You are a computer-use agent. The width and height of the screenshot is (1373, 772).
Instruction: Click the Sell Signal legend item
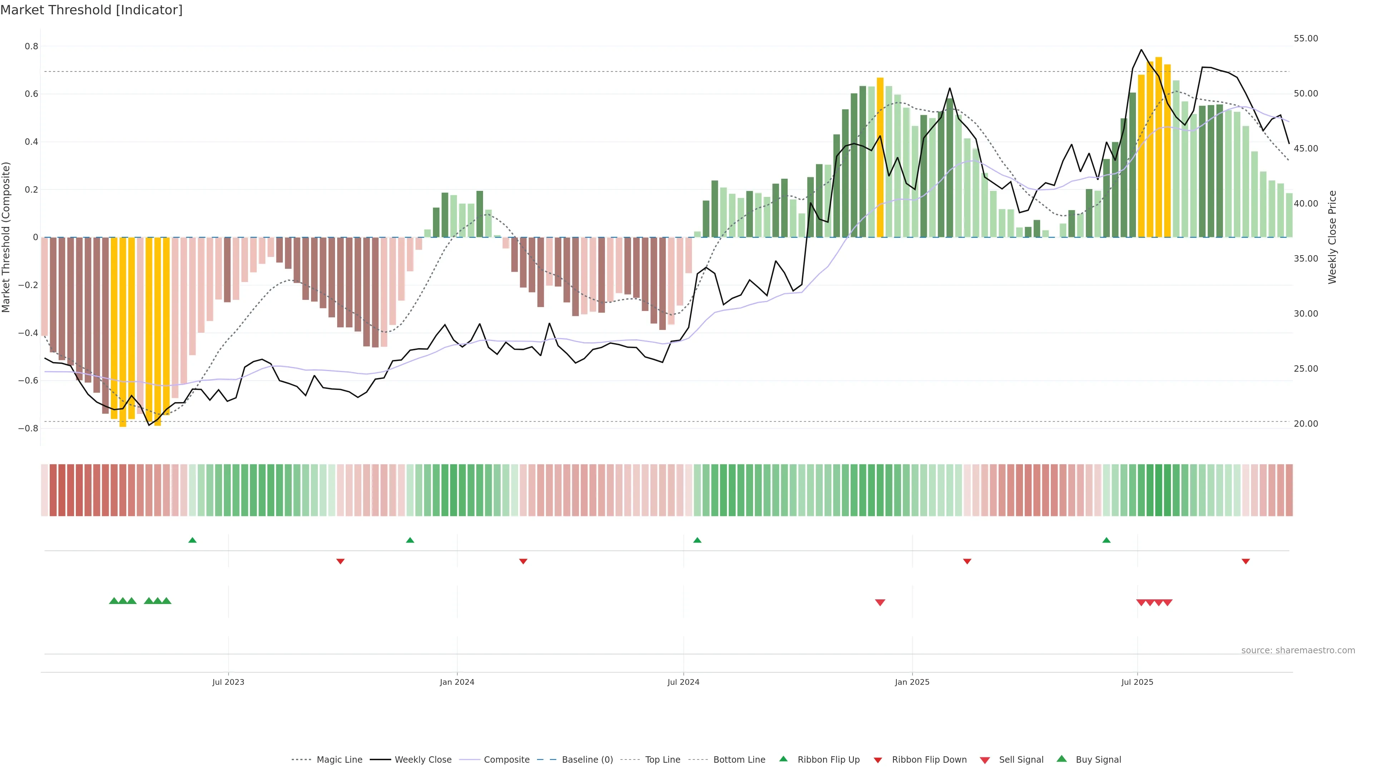coord(1021,760)
